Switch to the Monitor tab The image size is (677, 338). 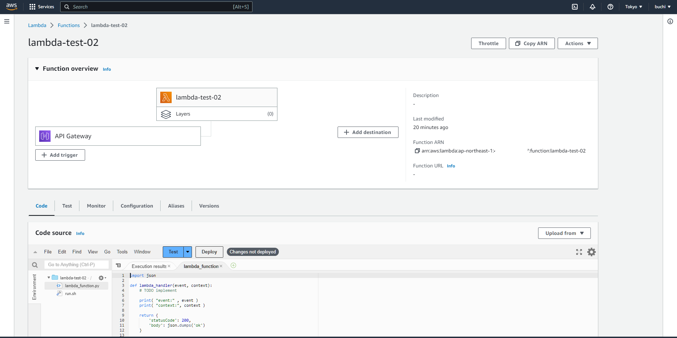pos(96,206)
